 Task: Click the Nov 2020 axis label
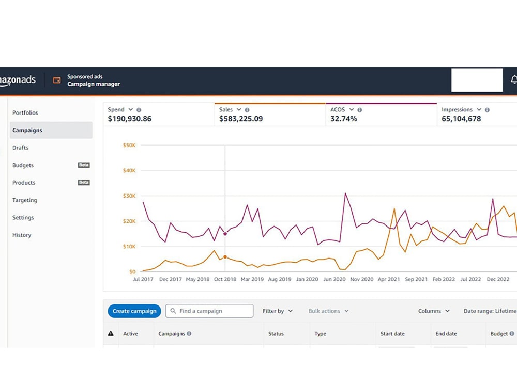coord(362,279)
